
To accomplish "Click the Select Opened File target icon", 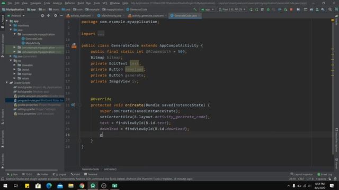I will [42, 15].
